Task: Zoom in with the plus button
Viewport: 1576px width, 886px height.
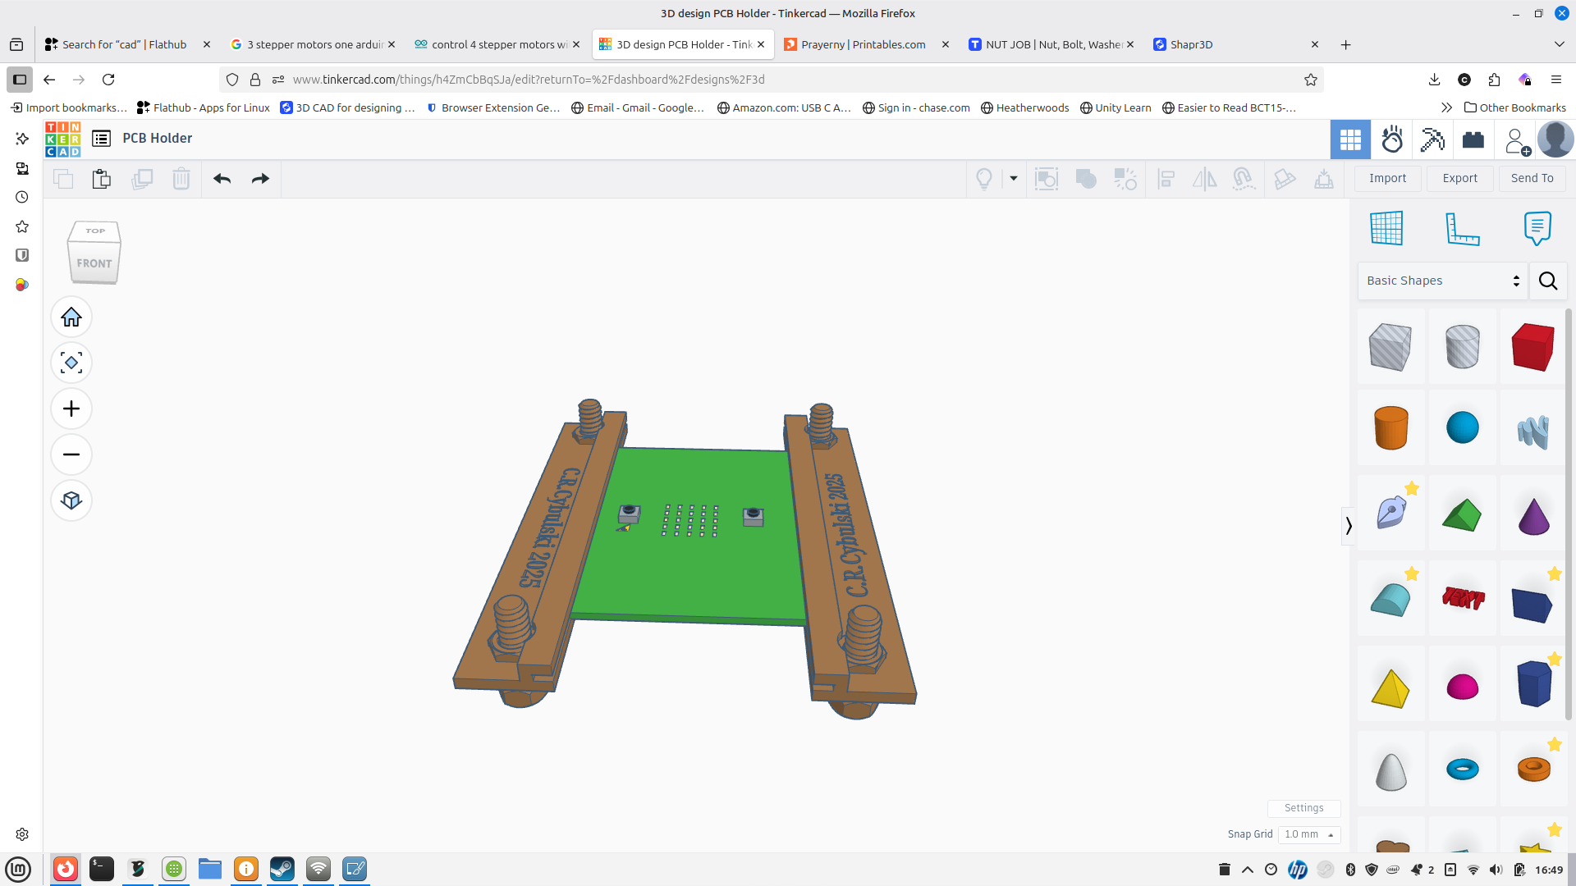Action: point(71,409)
